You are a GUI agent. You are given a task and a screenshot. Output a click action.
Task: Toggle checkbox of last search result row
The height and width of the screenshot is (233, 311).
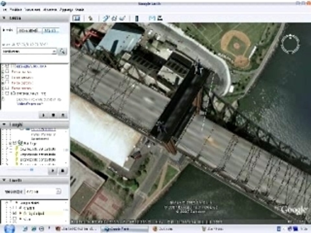(7, 93)
